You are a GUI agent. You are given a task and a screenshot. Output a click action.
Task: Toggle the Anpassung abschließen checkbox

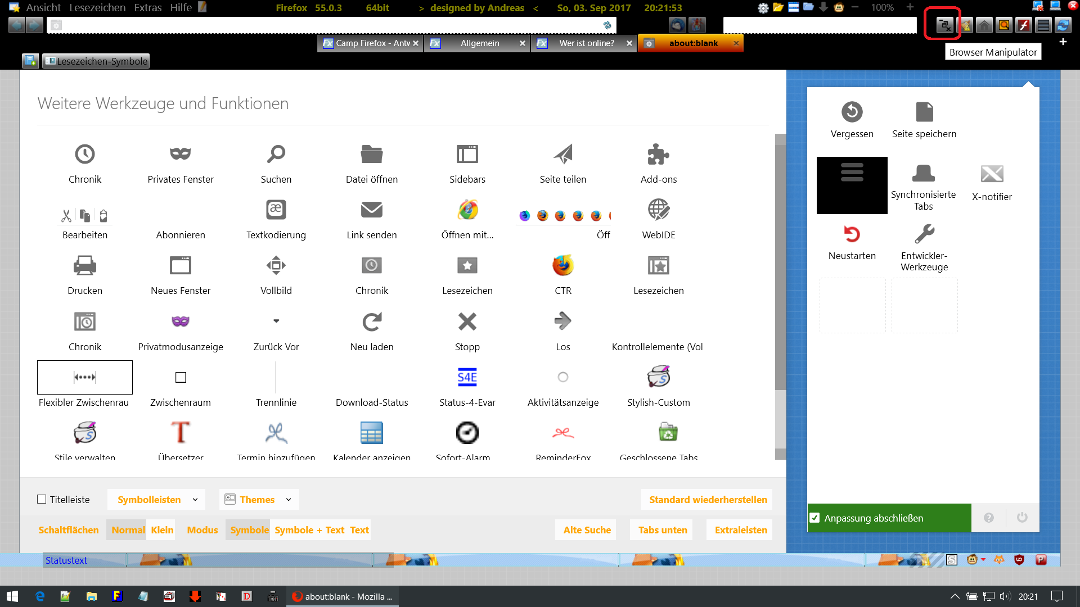click(x=814, y=518)
